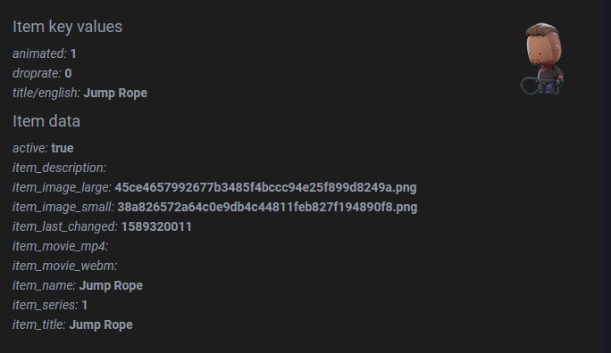
Task: Select the item_image_large png filename
Action: pyautogui.click(x=265, y=187)
